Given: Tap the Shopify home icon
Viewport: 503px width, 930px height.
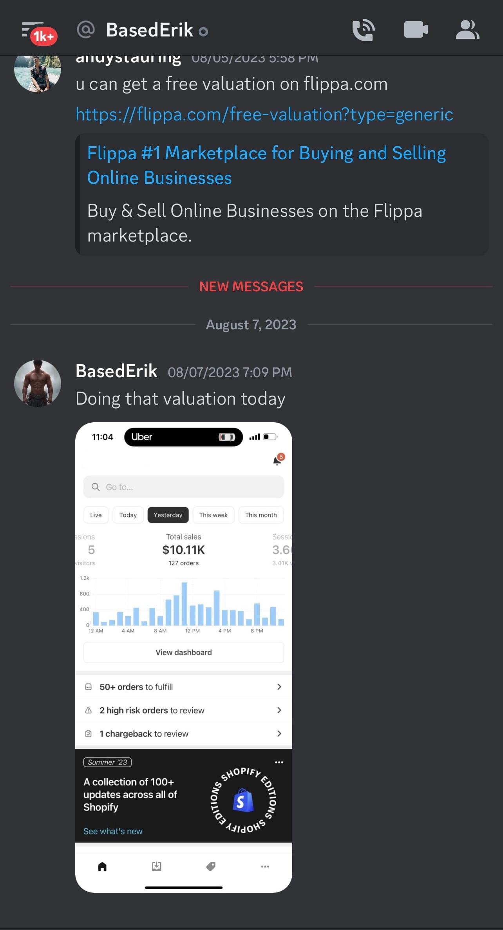Looking at the screenshot, I should coord(102,866).
